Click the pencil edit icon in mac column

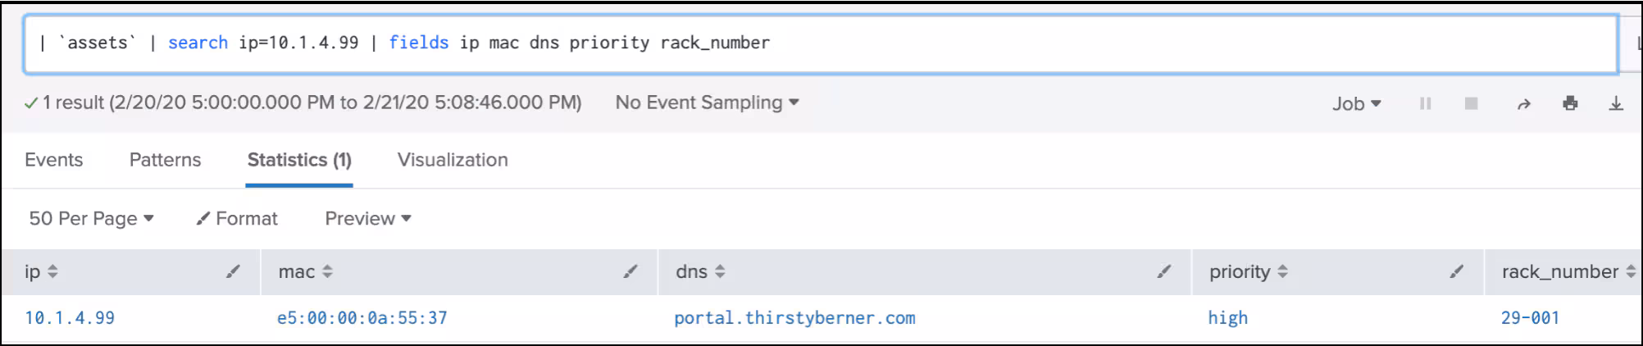tap(630, 271)
